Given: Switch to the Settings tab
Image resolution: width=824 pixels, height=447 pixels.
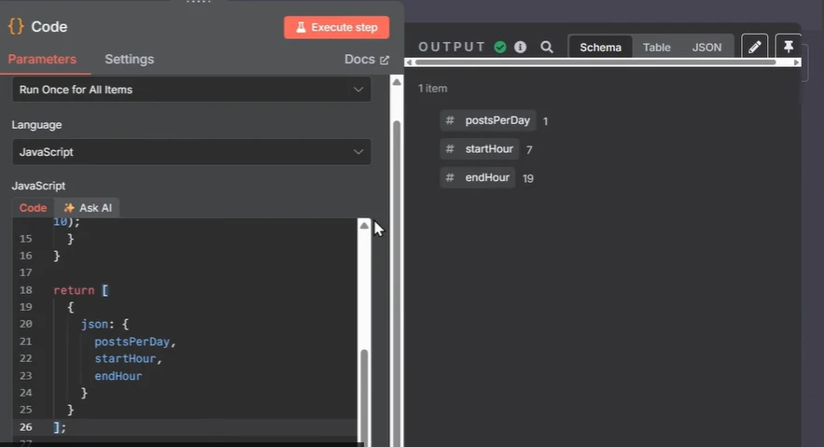Looking at the screenshot, I should (x=130, y=60).
